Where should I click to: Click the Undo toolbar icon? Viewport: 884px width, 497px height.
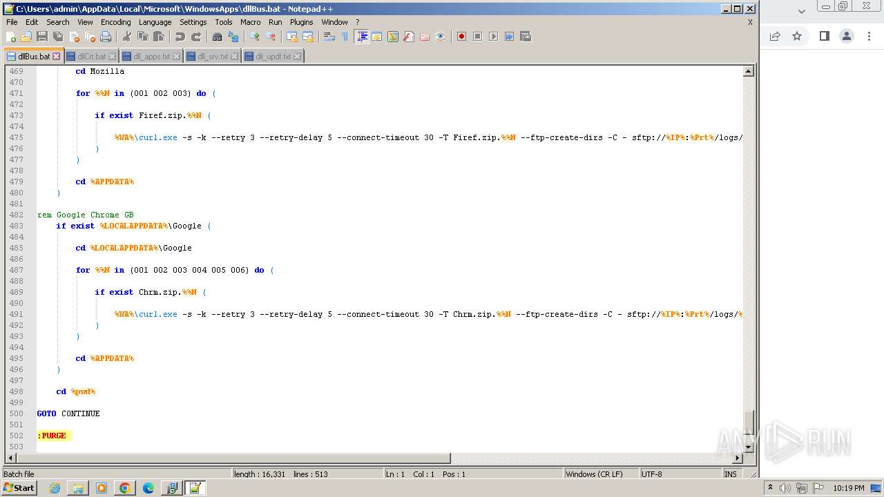click(180, 37)
